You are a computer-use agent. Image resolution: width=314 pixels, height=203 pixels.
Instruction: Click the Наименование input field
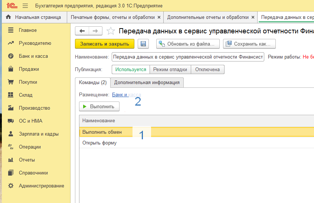pos(187,57)
